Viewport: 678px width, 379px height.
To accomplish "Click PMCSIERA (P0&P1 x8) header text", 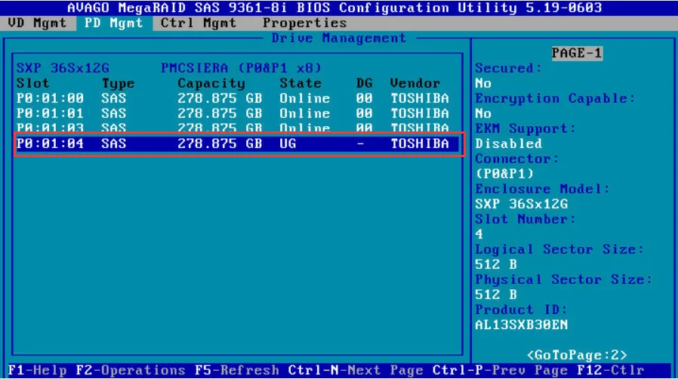I will pyautogui.click(x=241, y=68).
